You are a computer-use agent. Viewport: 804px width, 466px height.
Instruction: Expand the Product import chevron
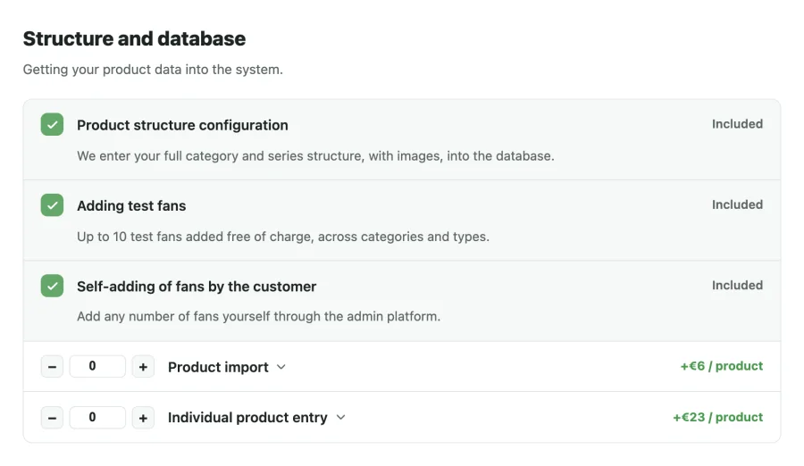click(x=281, y=367)
